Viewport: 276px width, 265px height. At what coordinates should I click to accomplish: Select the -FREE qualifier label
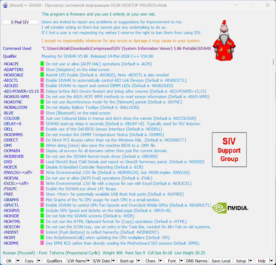pyautogui.click(x=8, y=194)
